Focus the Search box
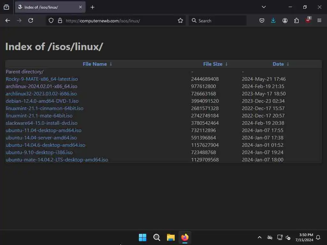This screenshot has height=245, width=327. (x=217, y=21)
